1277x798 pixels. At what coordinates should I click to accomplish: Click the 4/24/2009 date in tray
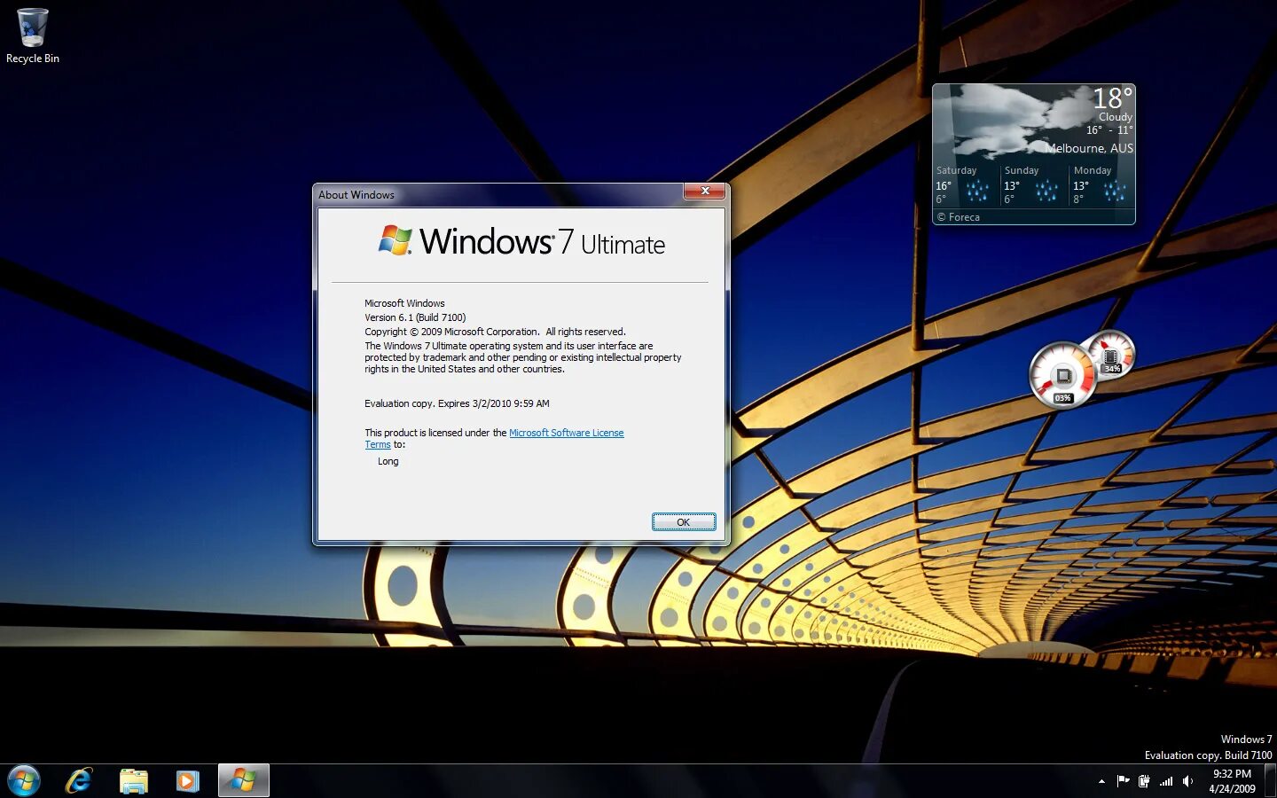[1232, 789]
